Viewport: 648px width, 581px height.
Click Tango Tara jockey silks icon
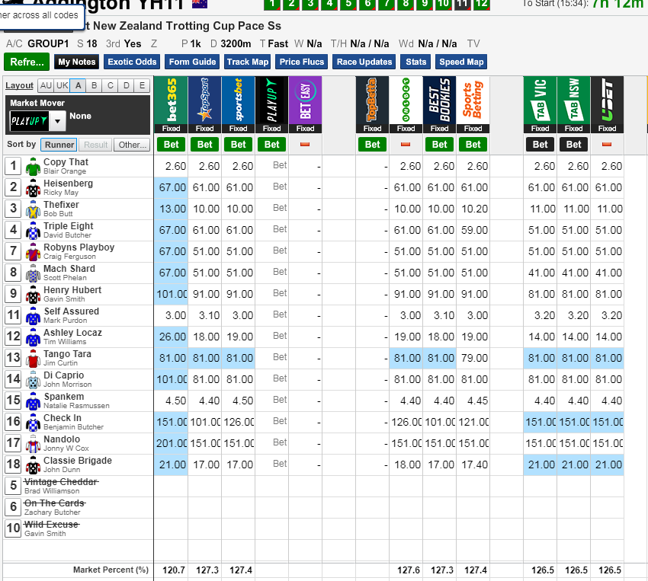click(33, 358)
